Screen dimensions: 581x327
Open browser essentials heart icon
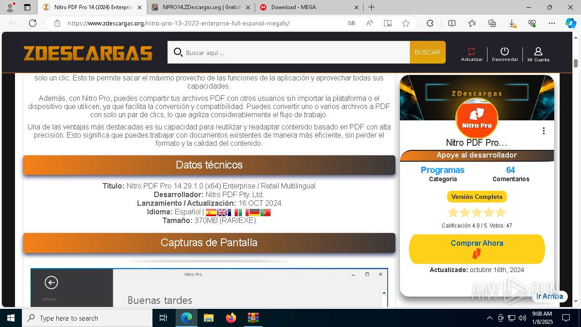click(532, 23)
